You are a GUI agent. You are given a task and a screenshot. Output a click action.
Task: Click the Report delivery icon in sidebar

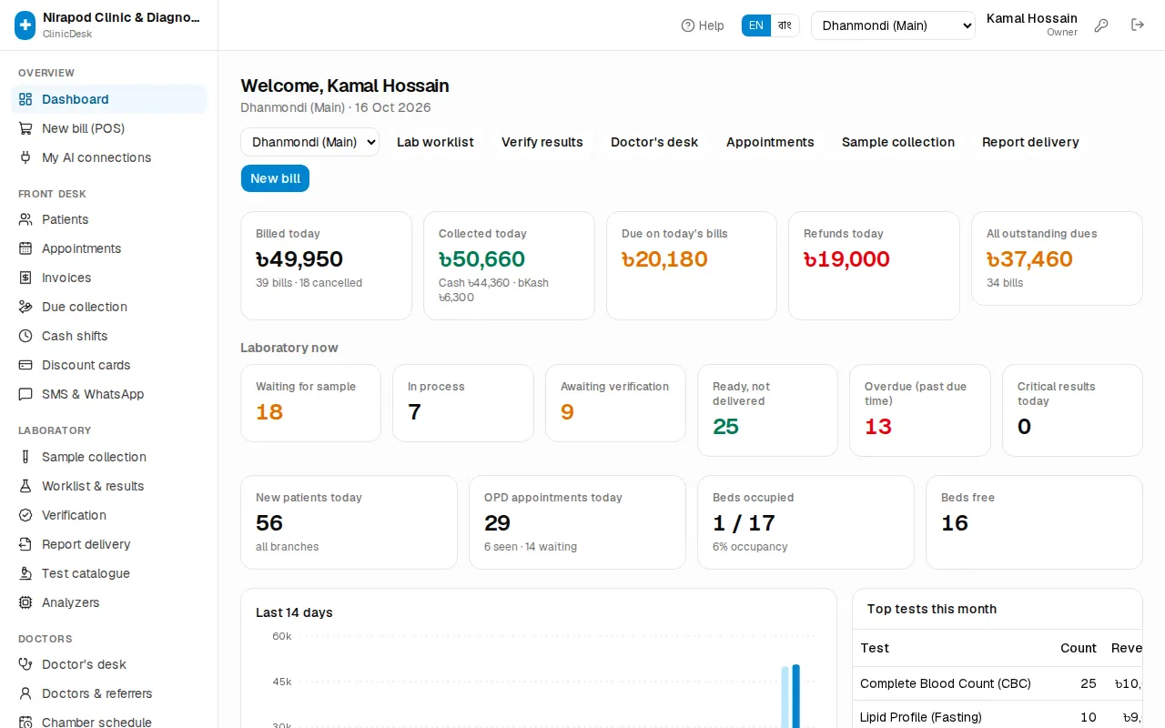point(25,544)
